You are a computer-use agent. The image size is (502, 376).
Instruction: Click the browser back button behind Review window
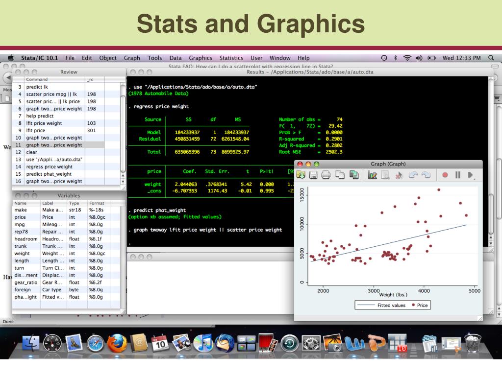click(x=8, y=78)
